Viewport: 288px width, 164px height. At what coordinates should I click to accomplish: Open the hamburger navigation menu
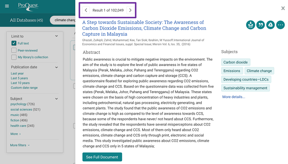point(7,6)
